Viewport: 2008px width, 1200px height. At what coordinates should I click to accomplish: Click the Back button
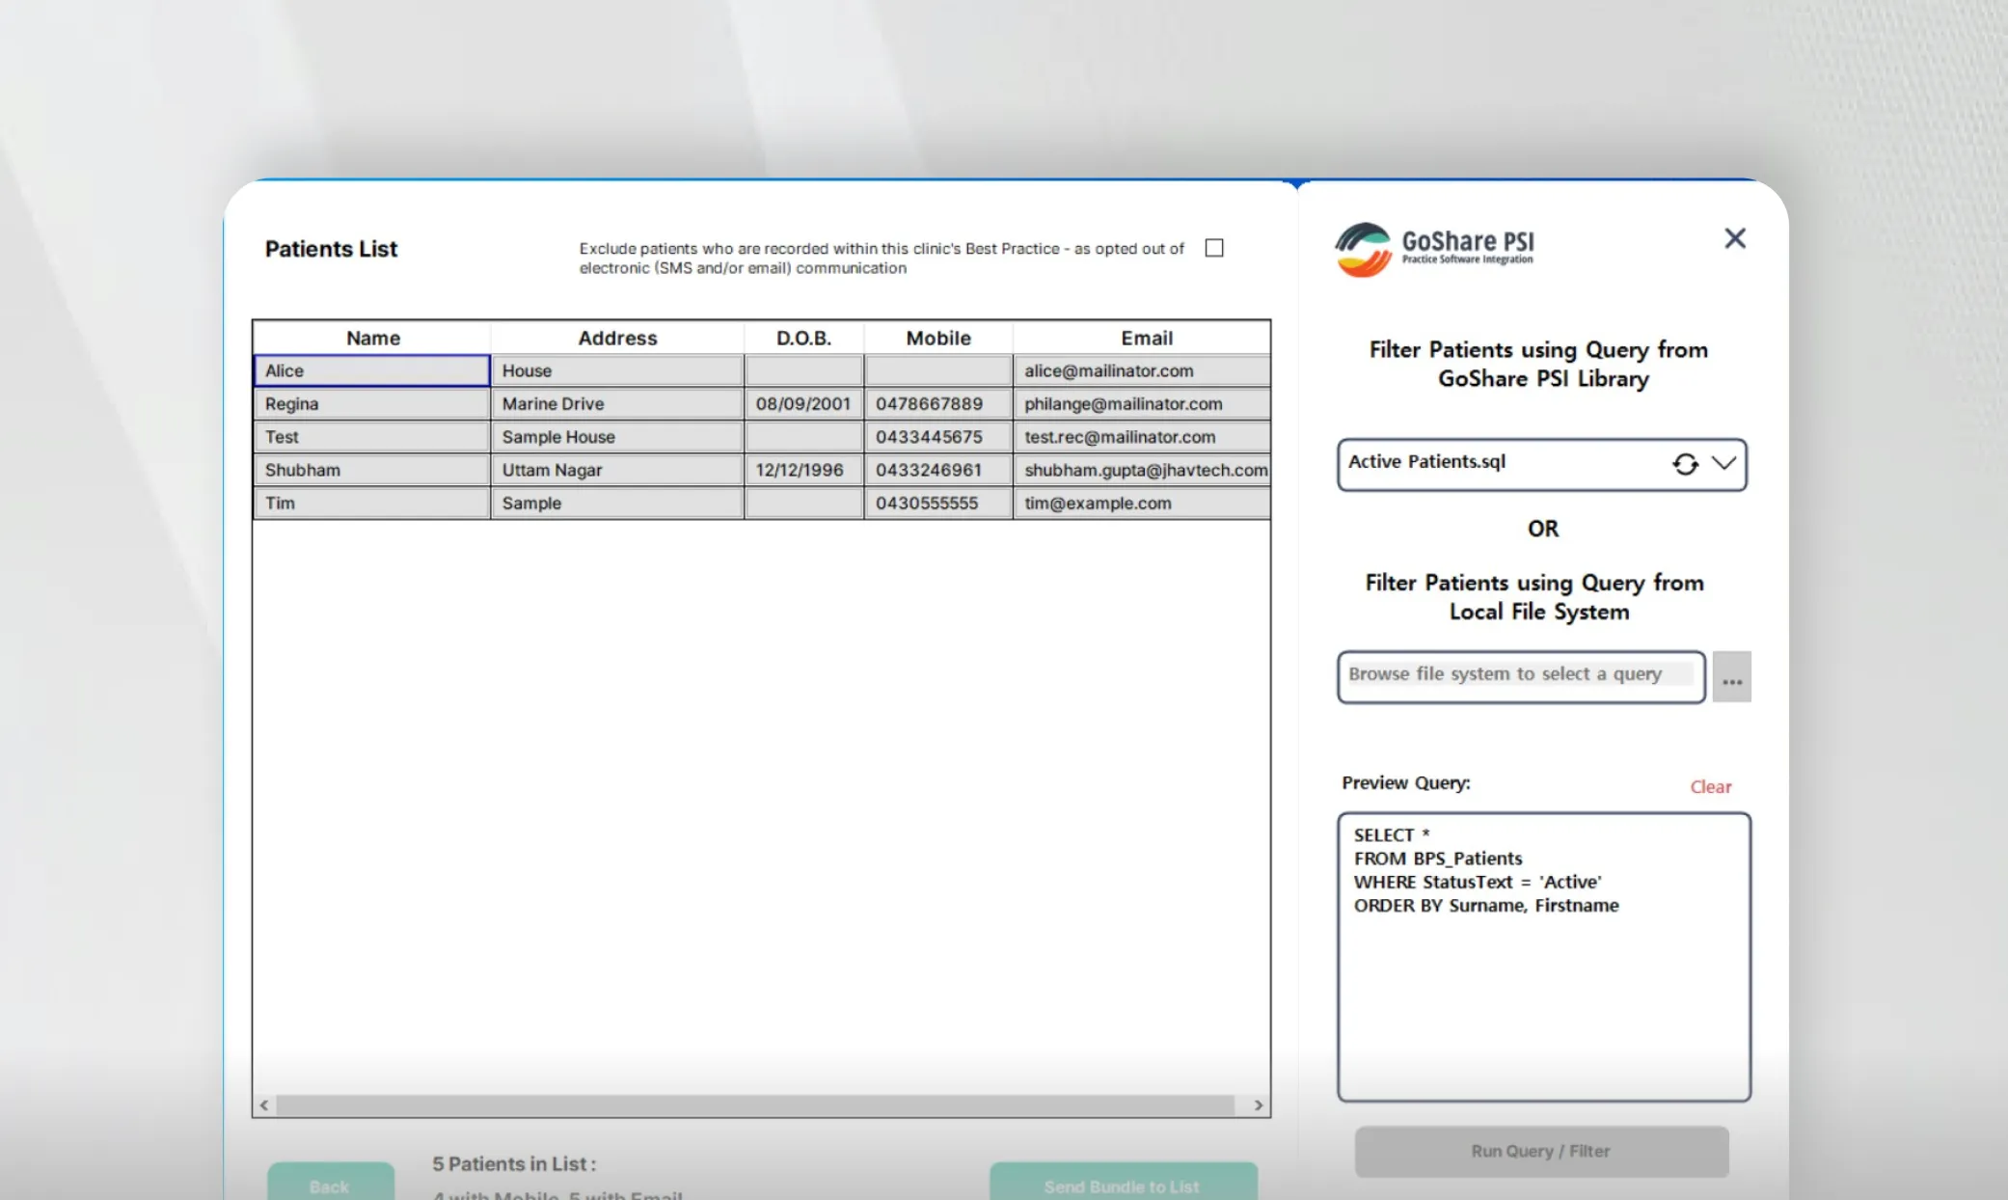click(330, 1186)
